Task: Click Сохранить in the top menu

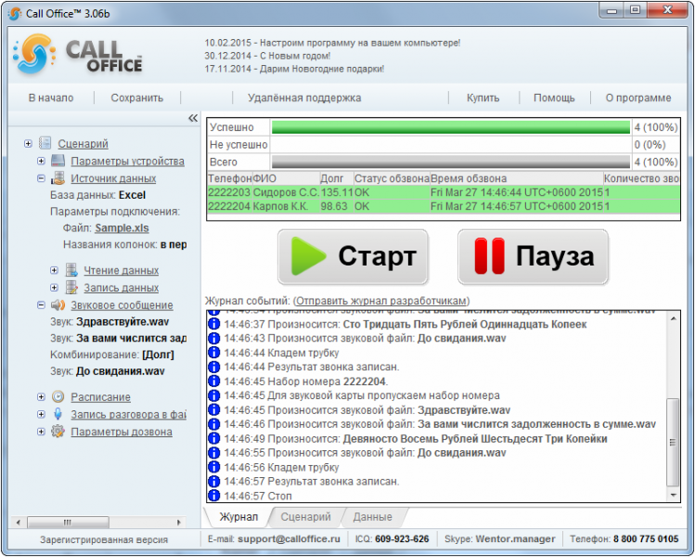Action: tap(137, 97)
